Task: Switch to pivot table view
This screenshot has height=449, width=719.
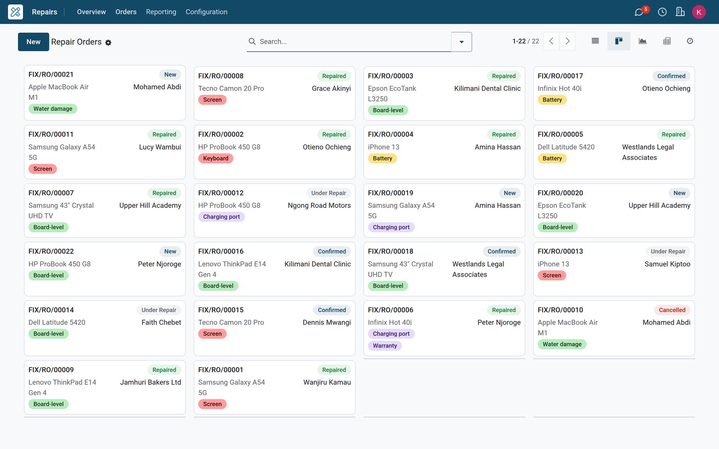Action: click(x=667, y=41)
